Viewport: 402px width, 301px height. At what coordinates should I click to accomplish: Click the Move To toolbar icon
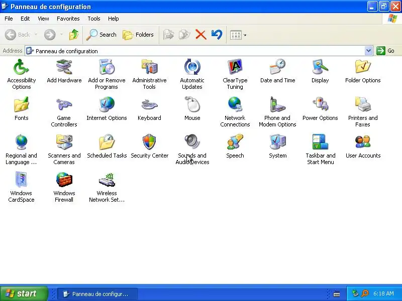click(168, 35)
